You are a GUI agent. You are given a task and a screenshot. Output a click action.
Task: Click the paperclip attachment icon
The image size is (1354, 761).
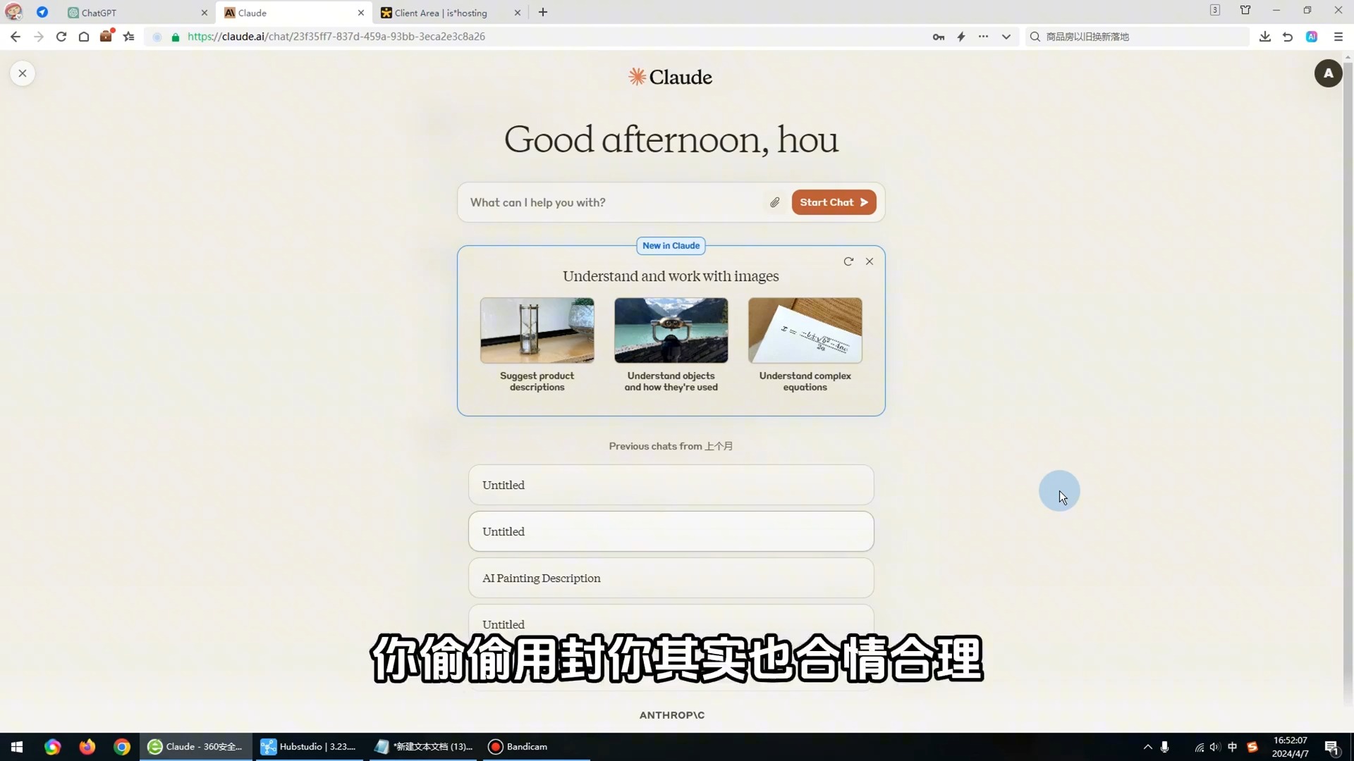click(x=774, y=203)
